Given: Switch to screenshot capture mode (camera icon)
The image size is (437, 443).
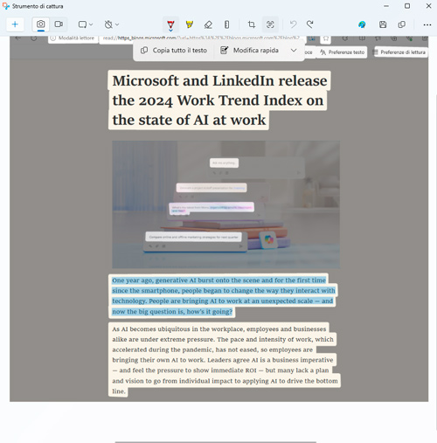Looking at the screenshot, I should click(x=41, y=24).
